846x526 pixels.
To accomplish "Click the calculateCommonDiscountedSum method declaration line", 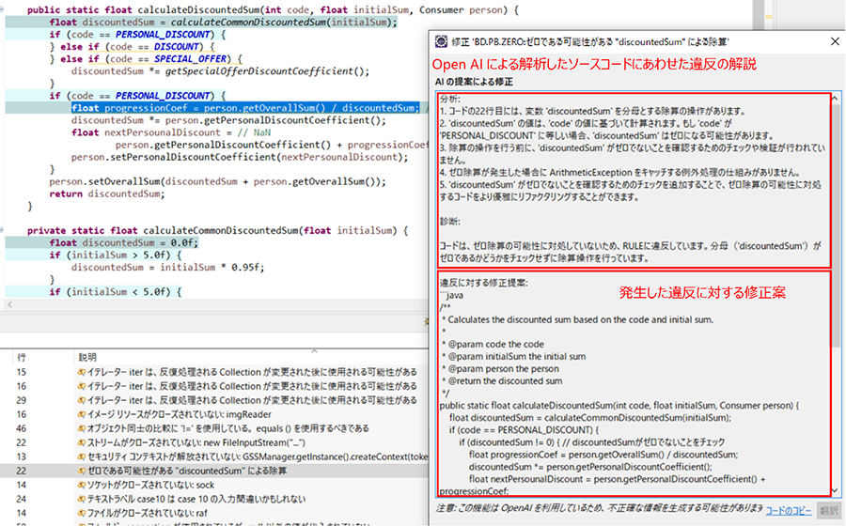I will (217, 230).
